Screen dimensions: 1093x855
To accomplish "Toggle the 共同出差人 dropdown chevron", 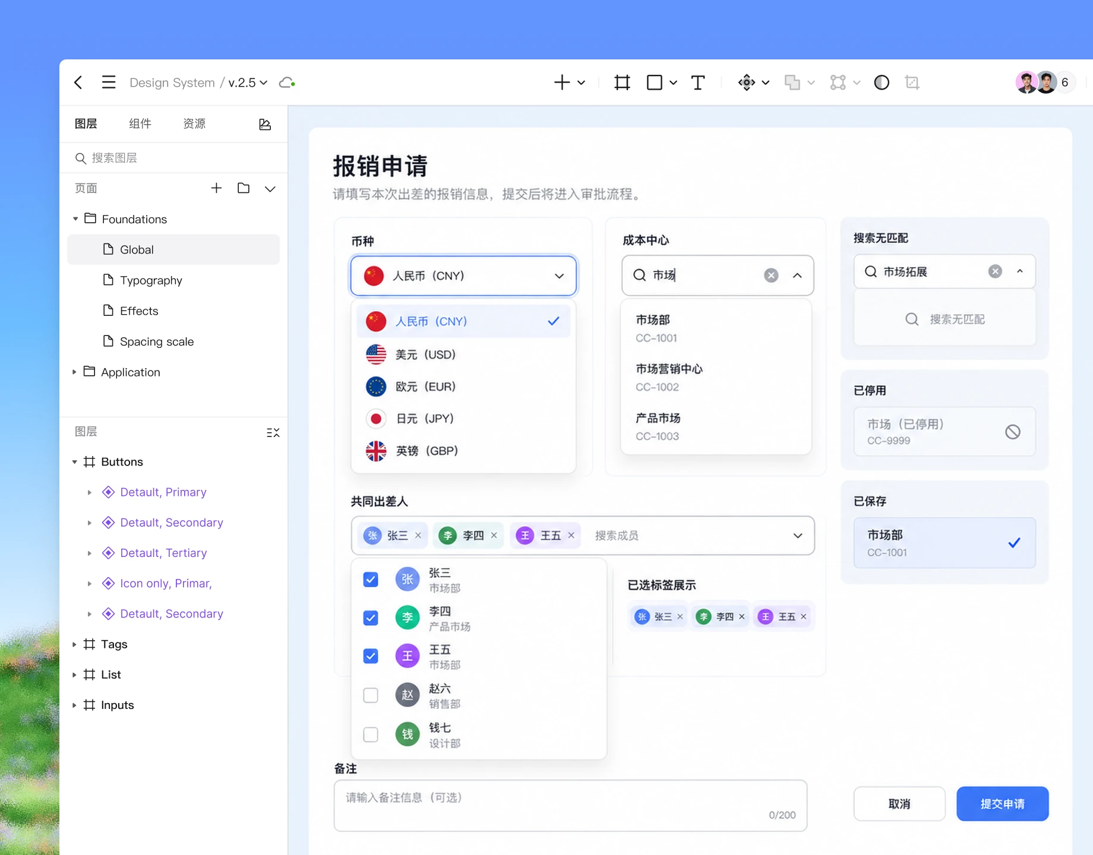I will (x=798, y=536).
